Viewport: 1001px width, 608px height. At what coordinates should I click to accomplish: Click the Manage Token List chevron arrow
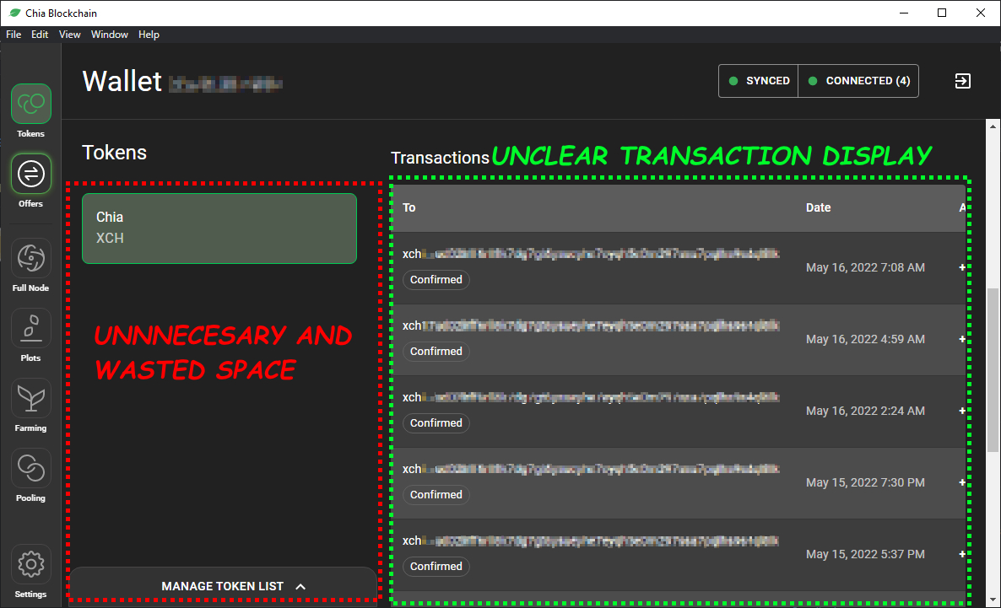point(300,586)
